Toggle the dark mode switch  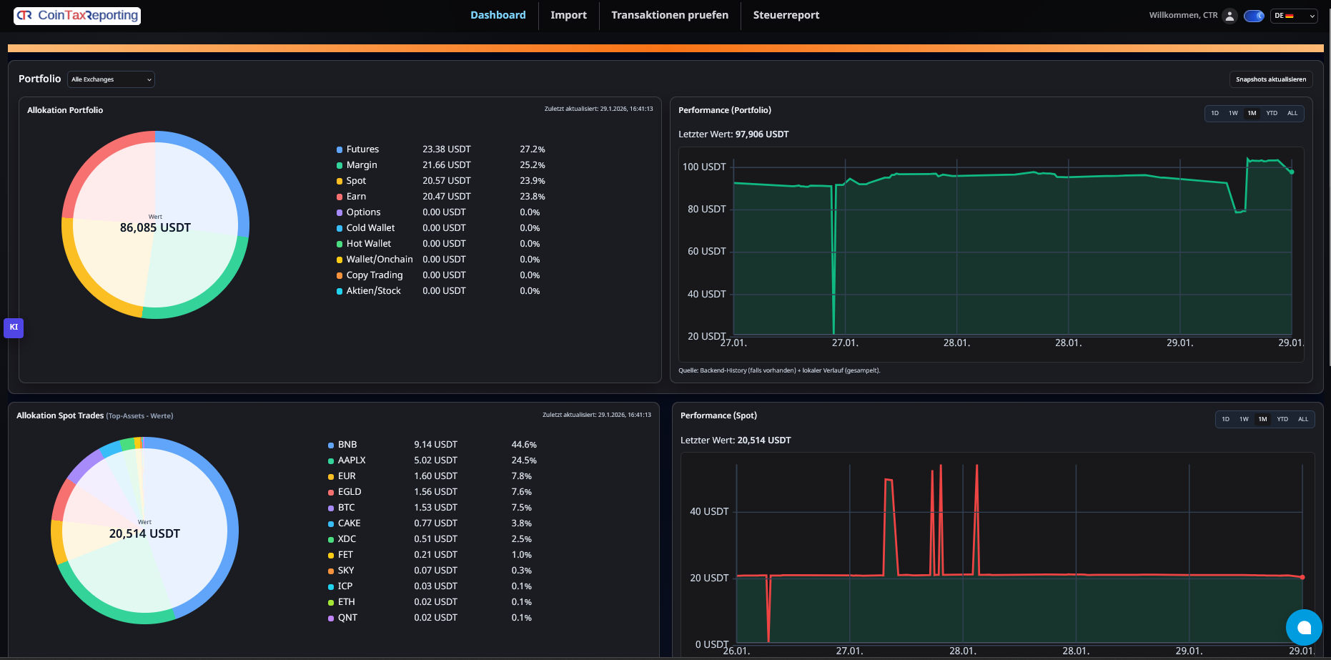[x=1254, y=15]
